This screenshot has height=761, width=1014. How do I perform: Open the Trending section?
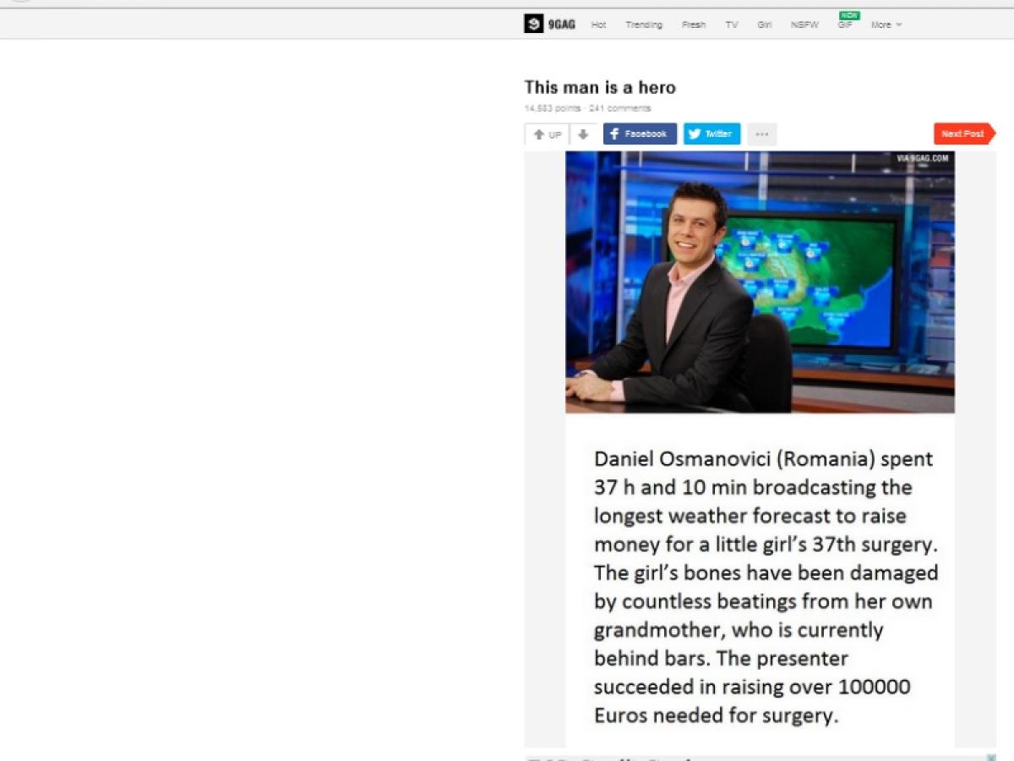(x=644, y=25)
